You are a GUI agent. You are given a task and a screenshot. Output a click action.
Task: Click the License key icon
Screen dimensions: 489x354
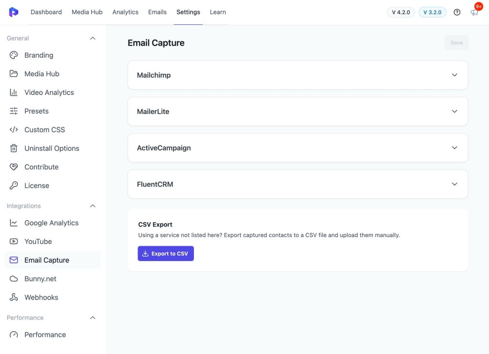(x=14, y=186)
